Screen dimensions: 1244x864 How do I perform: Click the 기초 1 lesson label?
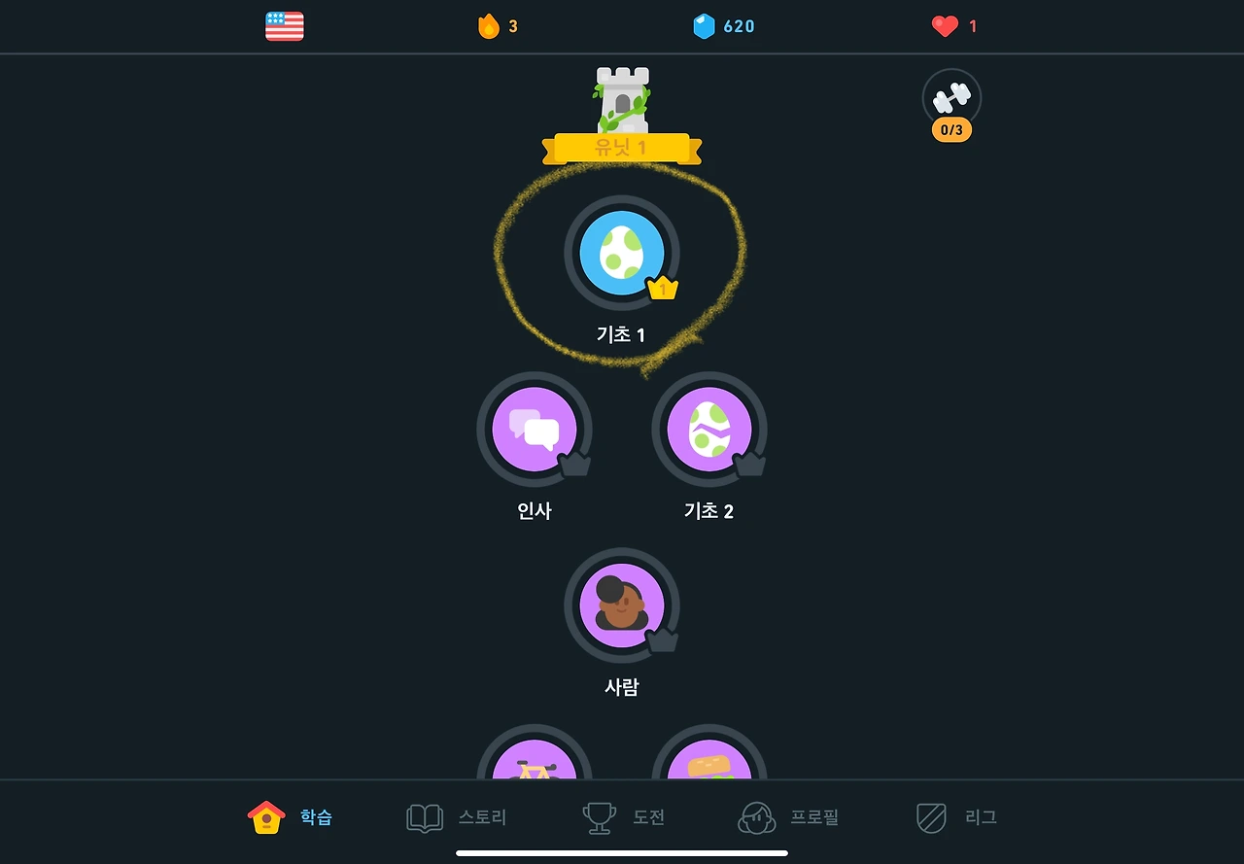(621, 335)
